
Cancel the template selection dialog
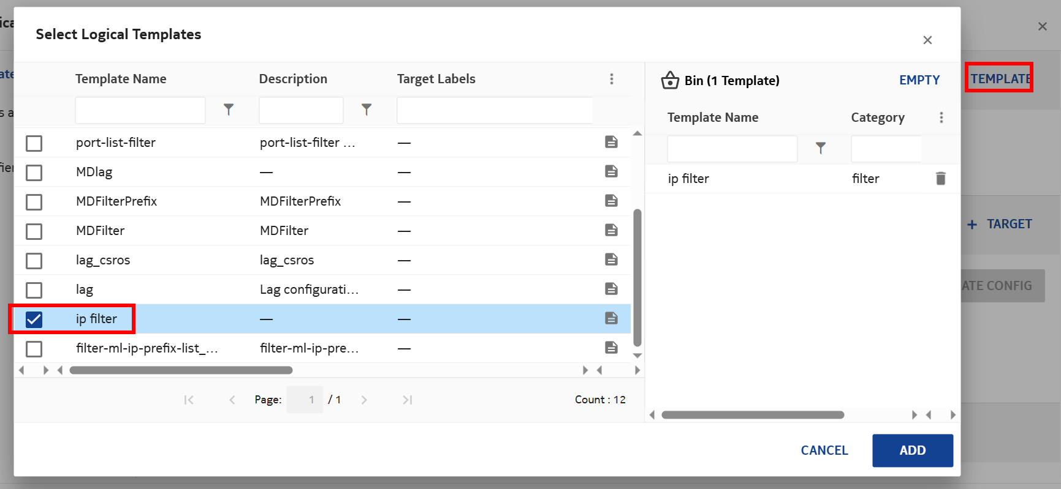(824, 450)
